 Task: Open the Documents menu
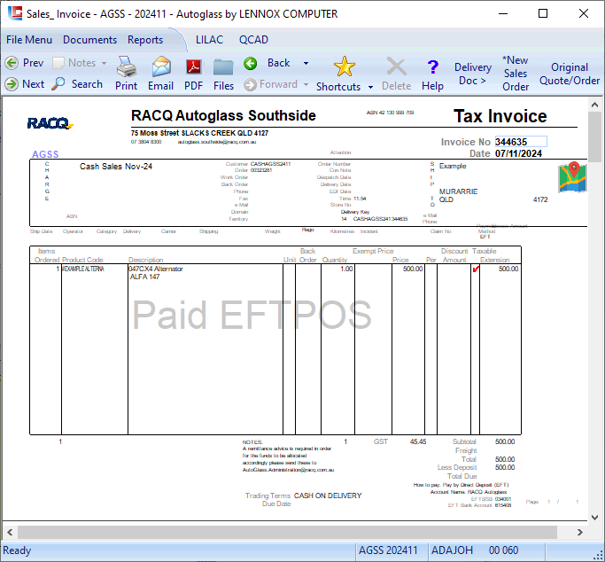[x=89, y=40]
